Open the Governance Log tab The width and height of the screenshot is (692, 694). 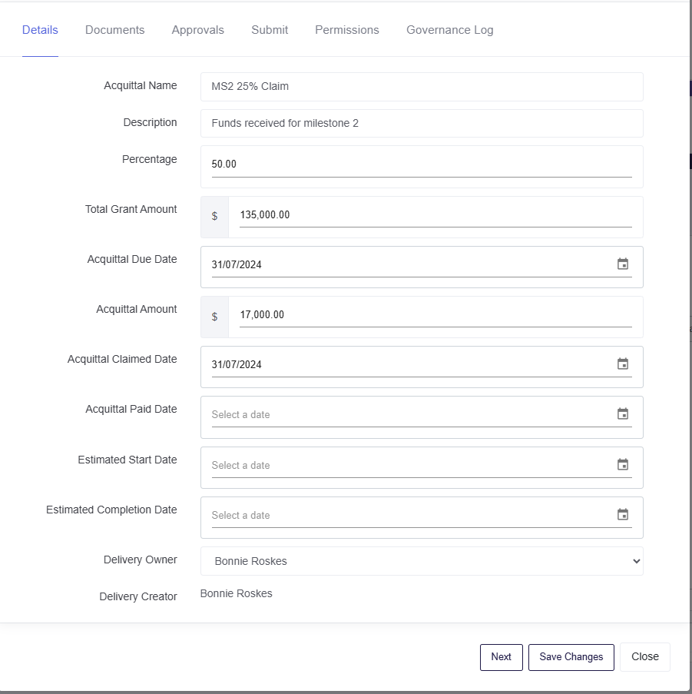click(450, 30)
